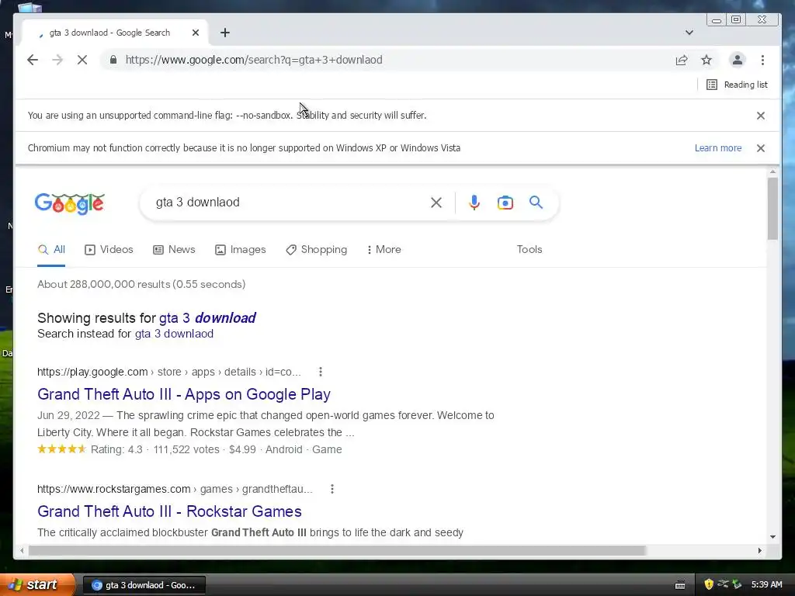Switch to Shopping results tab
The width and height of the screenshot is (795, 596).
coord(317,249)
